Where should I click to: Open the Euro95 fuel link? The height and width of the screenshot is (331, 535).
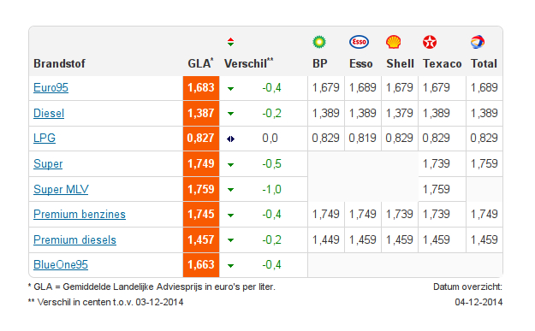(51, 87)
